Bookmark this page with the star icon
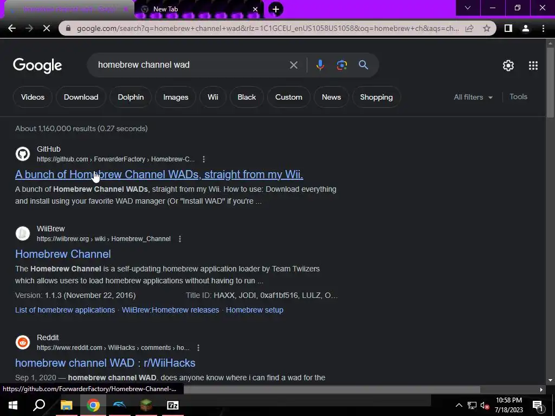The image size is (555, 416). (487, 28)
